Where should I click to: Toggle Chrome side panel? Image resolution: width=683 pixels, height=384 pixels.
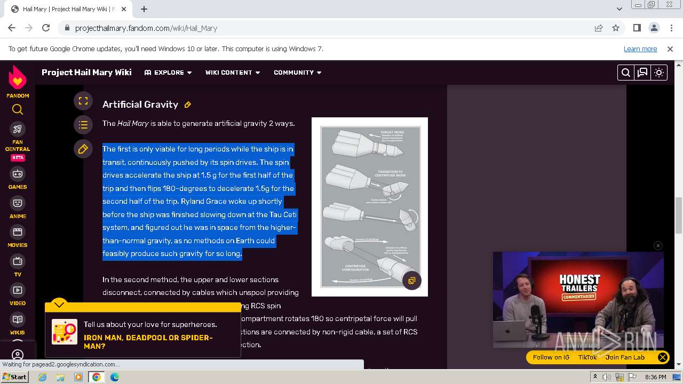pos(637,28)
